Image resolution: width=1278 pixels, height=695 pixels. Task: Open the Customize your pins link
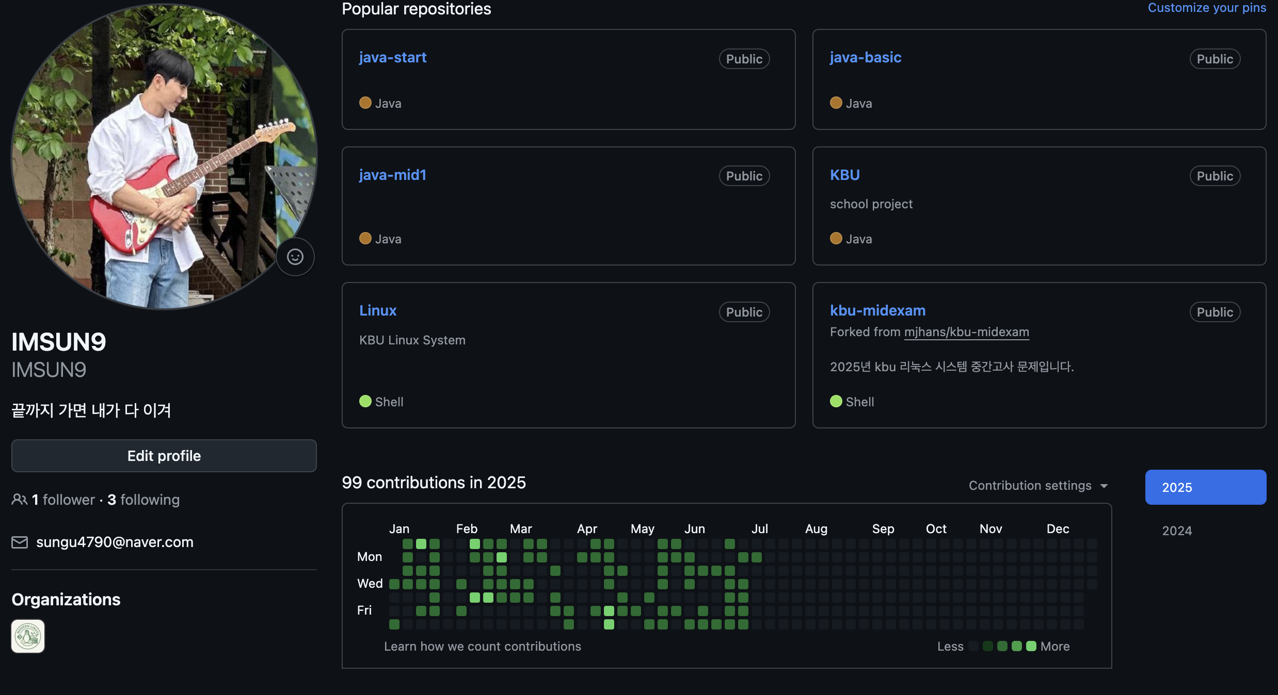pyautogui.click(x=1206, y=8)
